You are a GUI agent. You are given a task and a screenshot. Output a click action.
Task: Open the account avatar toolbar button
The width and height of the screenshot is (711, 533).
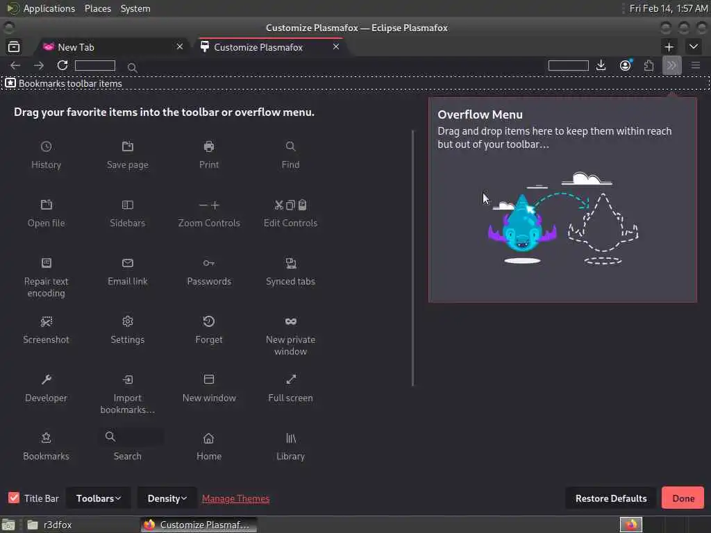click(626, 66)
